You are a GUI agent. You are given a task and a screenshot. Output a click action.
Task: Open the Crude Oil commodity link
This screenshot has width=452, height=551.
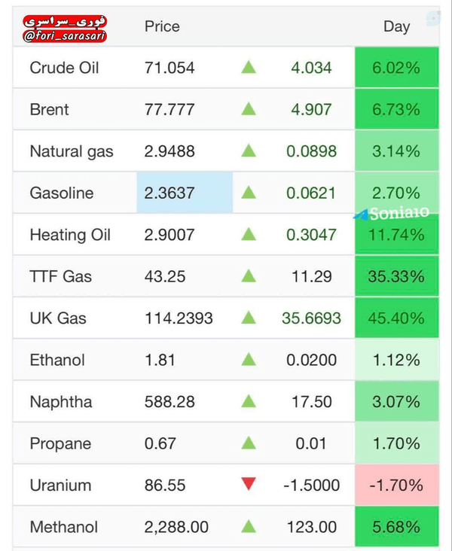pos(64,68)
